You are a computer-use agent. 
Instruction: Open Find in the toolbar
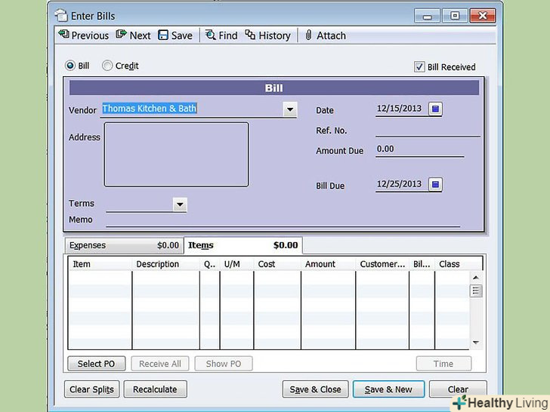221,35
